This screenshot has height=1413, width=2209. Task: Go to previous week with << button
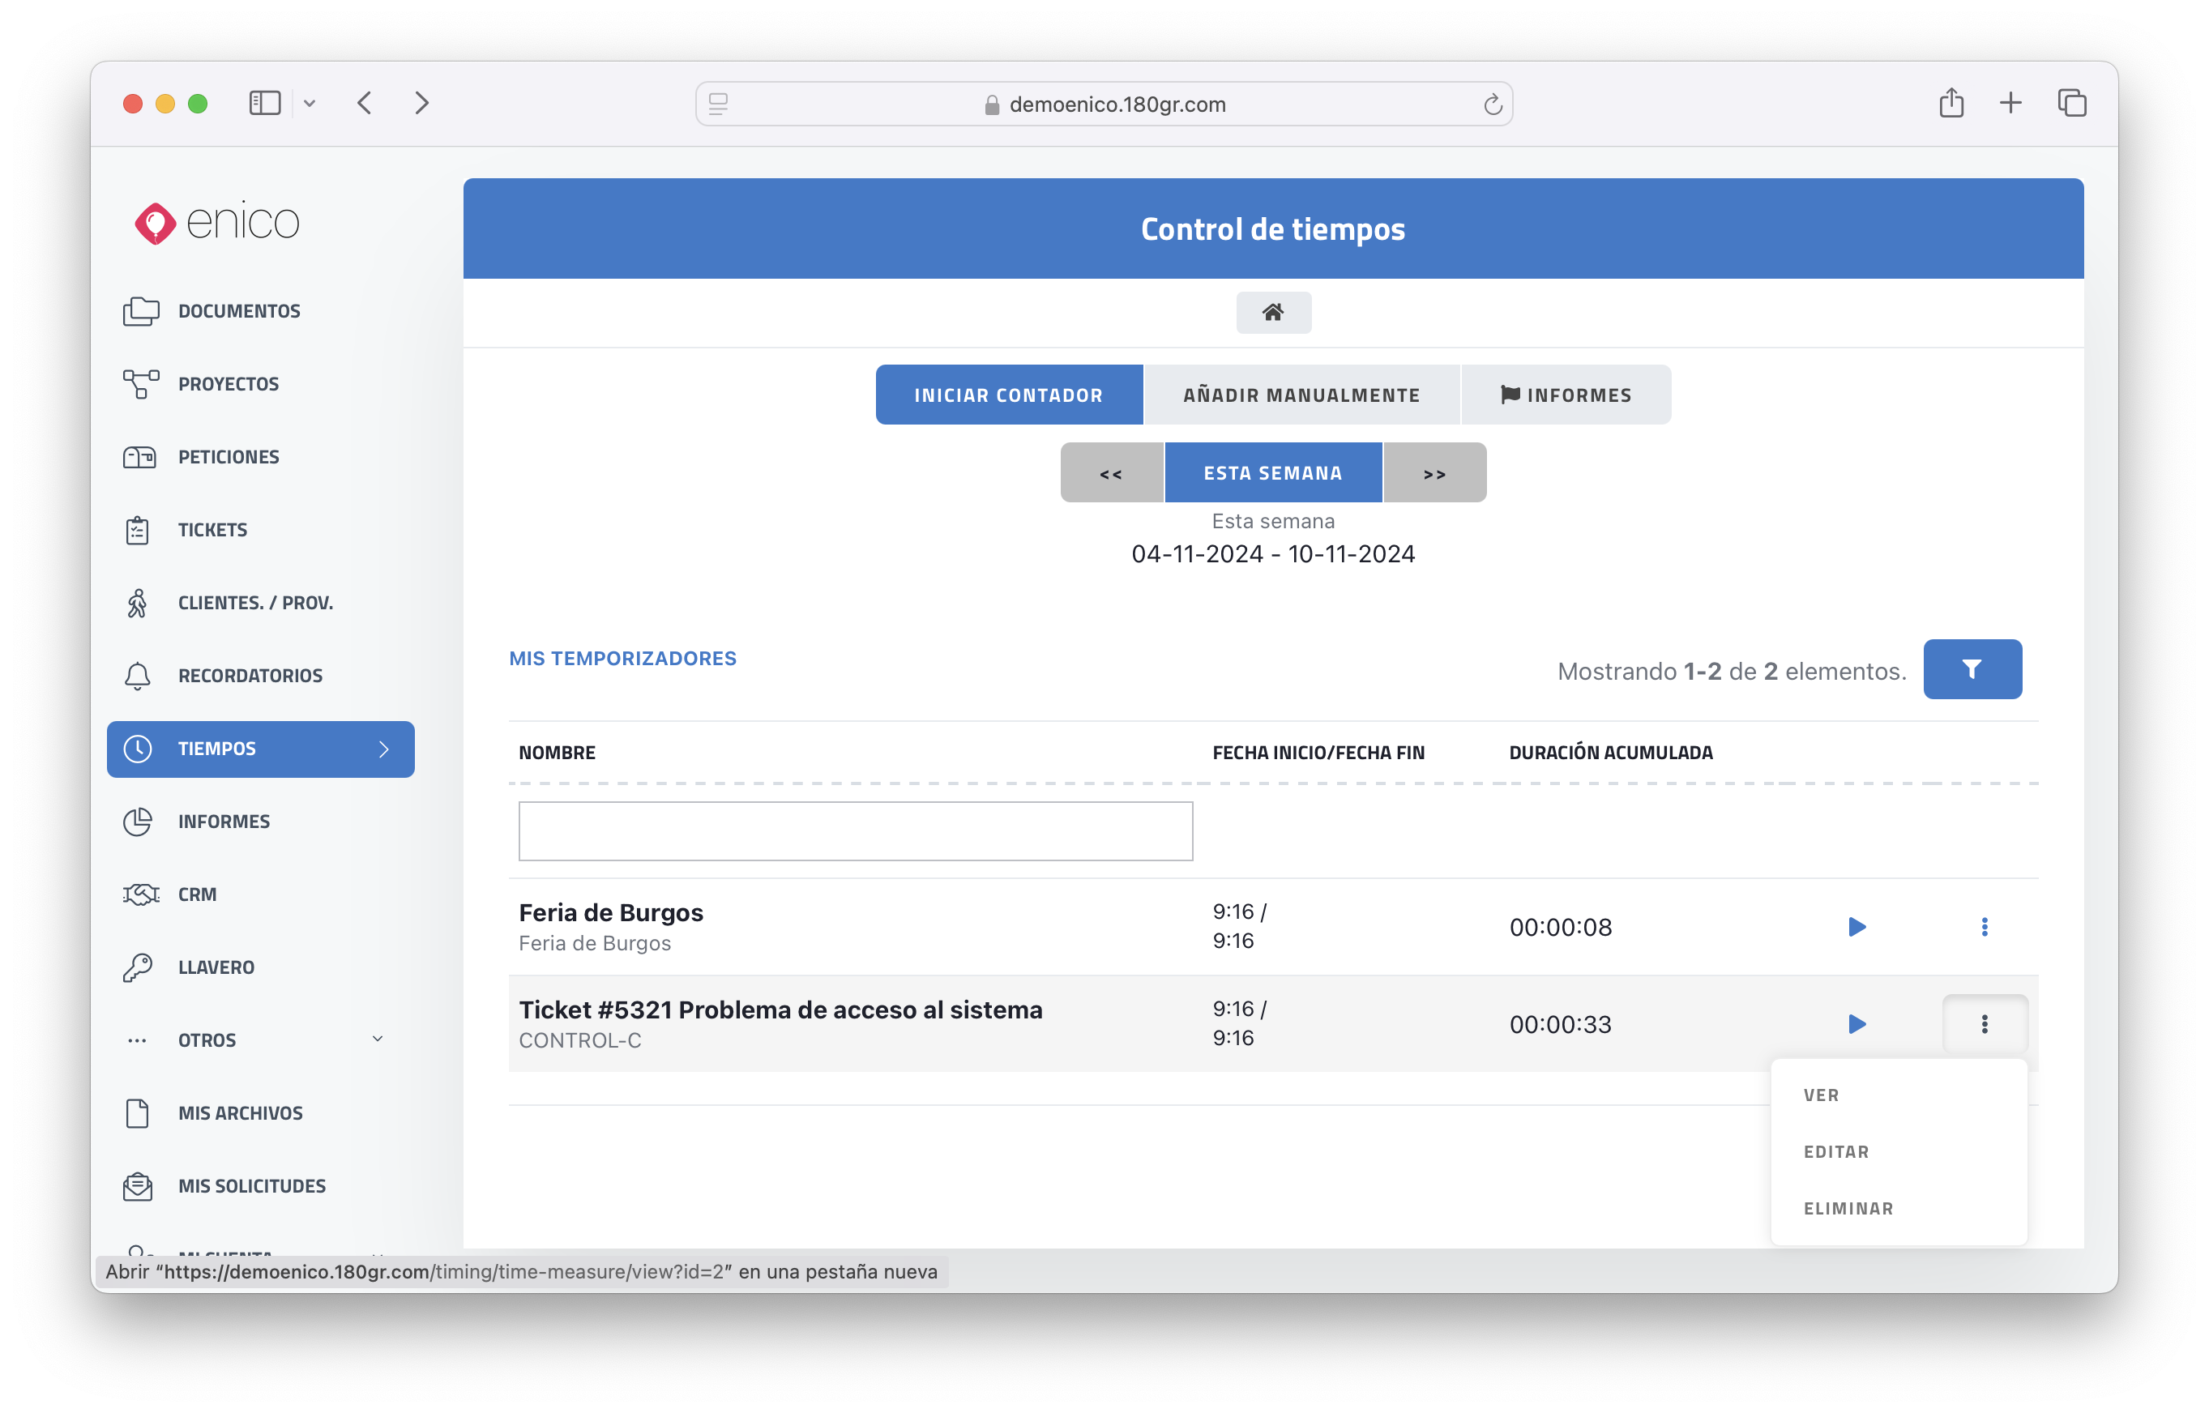[1110, 473]
